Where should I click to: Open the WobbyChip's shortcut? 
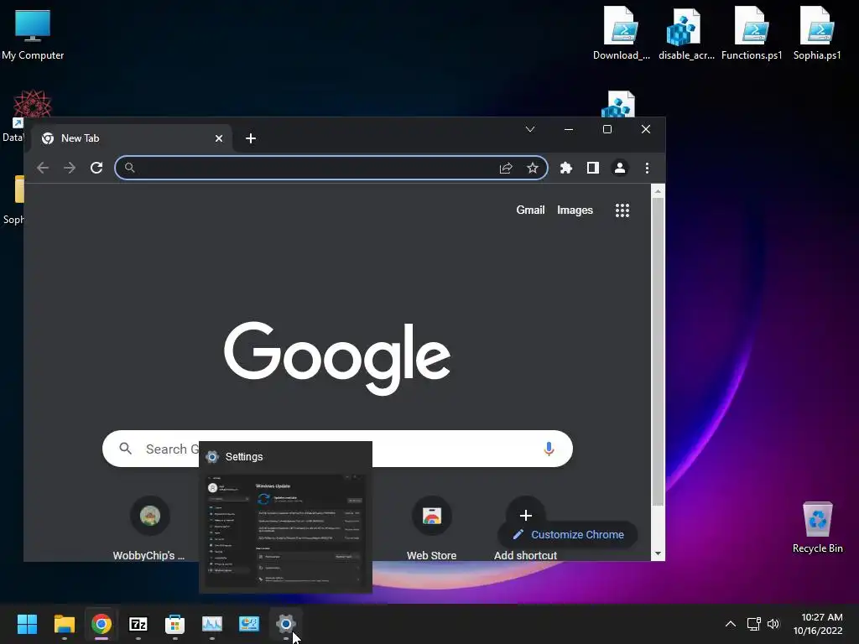pos(149,528)
